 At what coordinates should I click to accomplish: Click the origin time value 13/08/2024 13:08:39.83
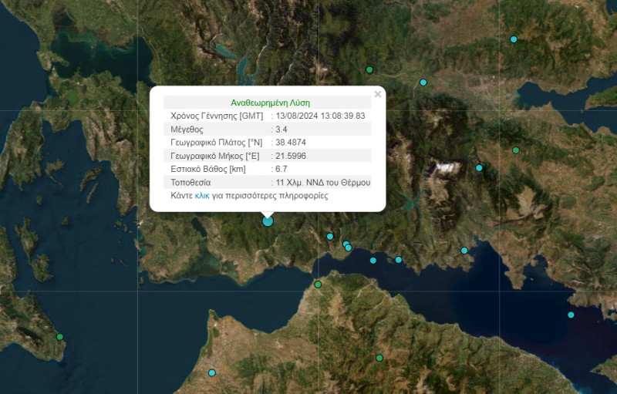(319, 116)
